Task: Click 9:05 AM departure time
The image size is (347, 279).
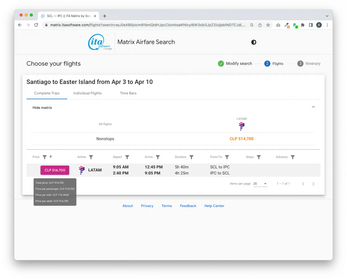Action: click(x=121, y=167)
